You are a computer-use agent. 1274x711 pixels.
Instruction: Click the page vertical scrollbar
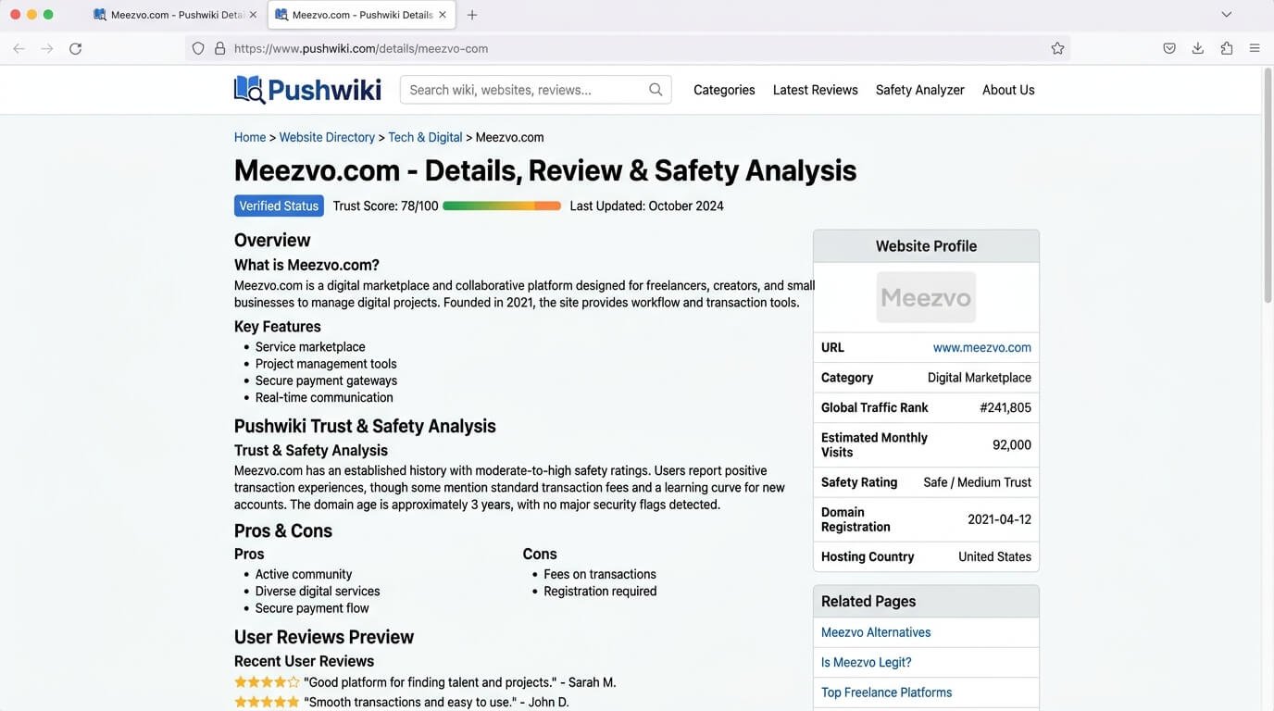click(x=1268, y=185)
